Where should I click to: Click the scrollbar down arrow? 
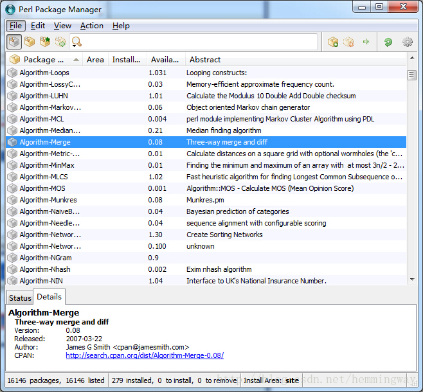pos(412,280)
